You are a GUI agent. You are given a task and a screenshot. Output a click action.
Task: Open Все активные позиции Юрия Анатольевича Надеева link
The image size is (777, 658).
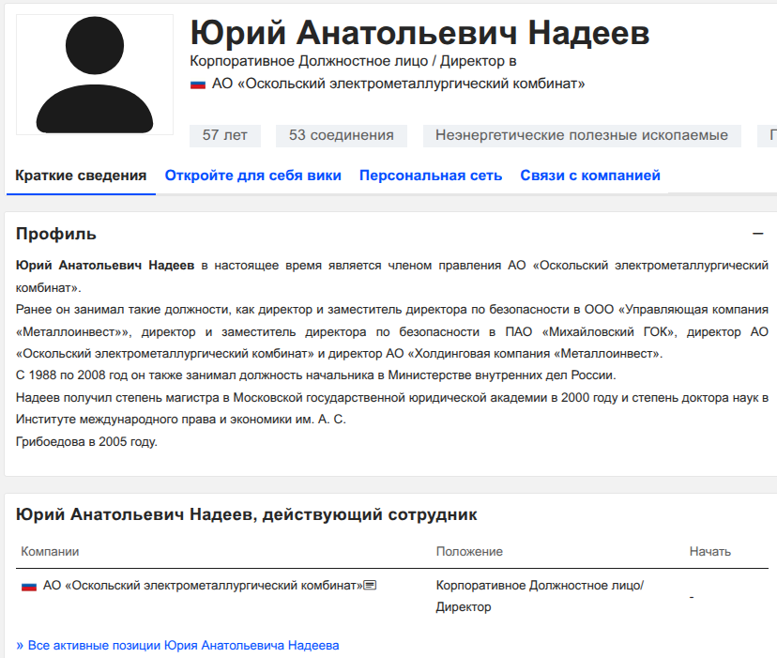pyautogui.click(x=177, y=646)
